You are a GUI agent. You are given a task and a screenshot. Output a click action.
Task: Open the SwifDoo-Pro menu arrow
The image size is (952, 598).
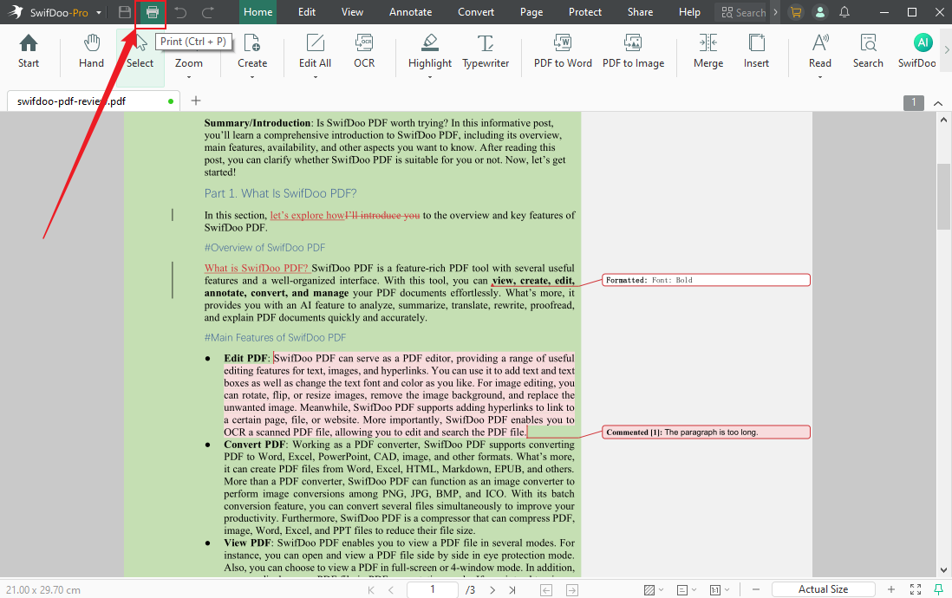(x=98, y=12)
